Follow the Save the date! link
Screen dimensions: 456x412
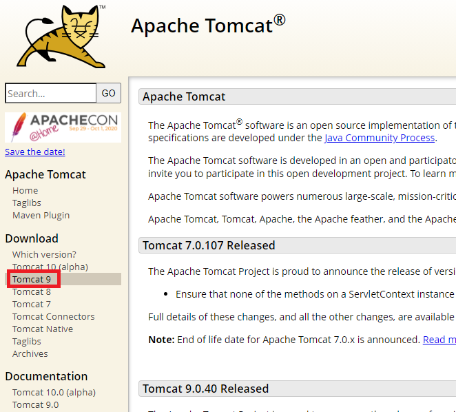[35, 152]
